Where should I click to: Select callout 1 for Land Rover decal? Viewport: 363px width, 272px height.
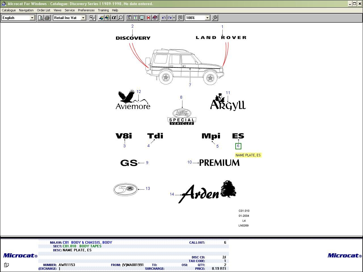point(222,27)
